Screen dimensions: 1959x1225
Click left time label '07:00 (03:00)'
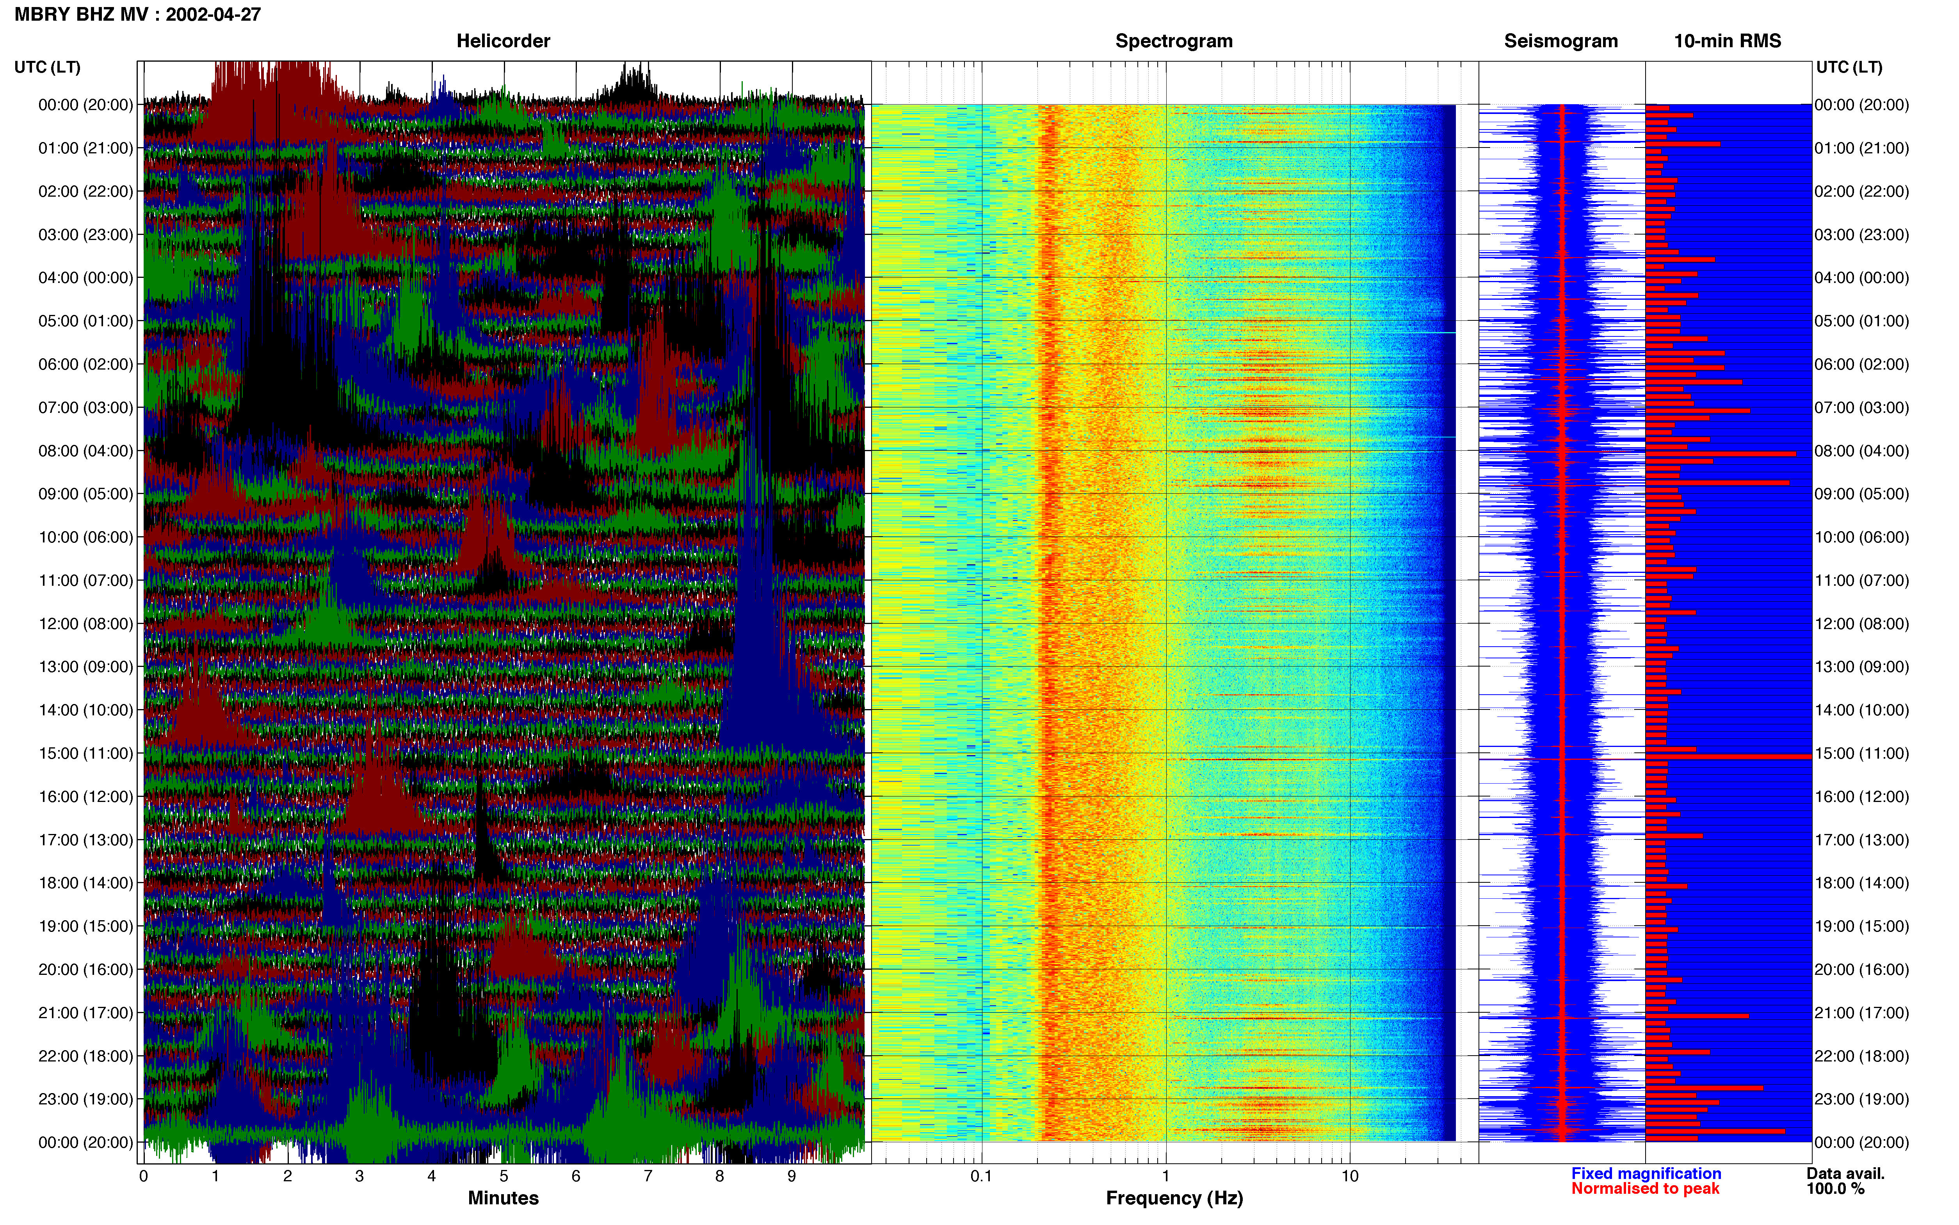coord(86,407)
